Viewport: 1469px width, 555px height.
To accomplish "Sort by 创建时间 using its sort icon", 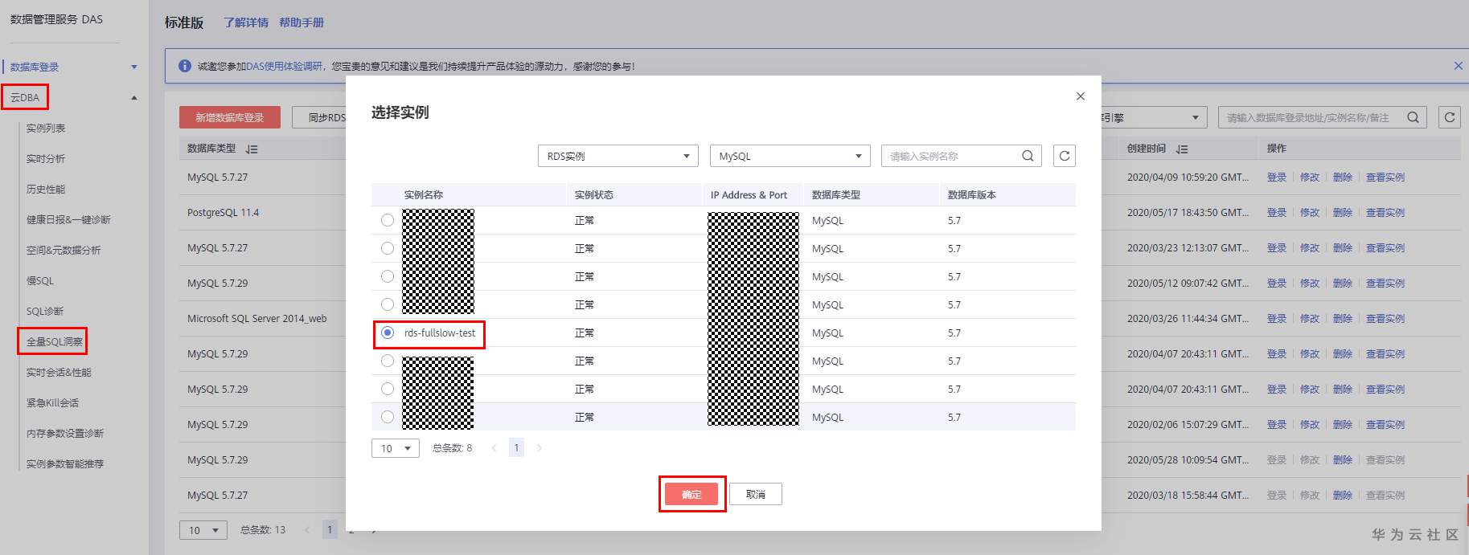I will coord(1181,149).
